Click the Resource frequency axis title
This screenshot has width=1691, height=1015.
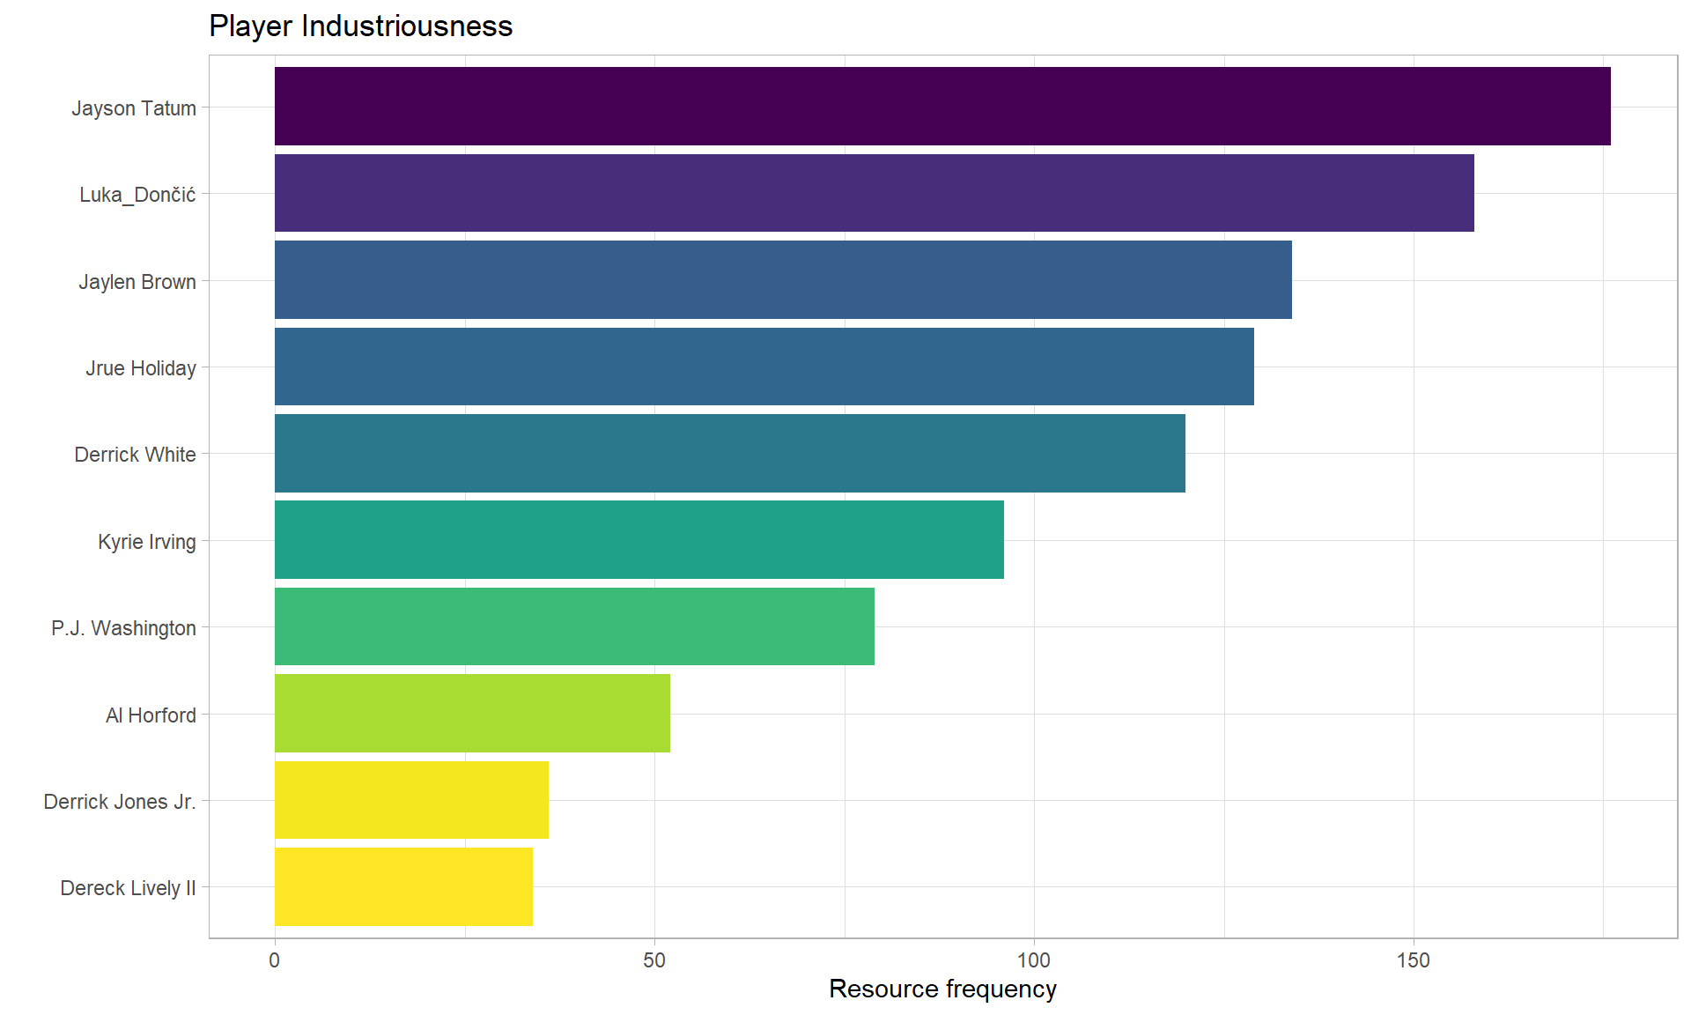click(x=942, y=989)
